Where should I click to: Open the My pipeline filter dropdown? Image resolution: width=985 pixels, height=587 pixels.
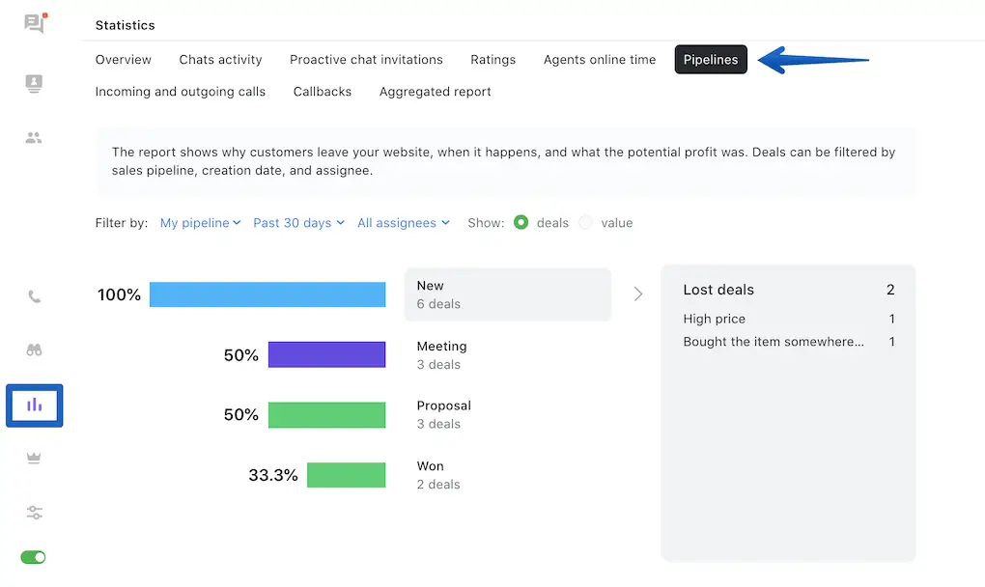coord(200,223)
